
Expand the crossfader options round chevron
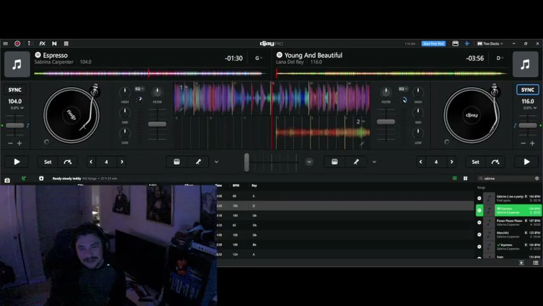[x=309, y=161]
